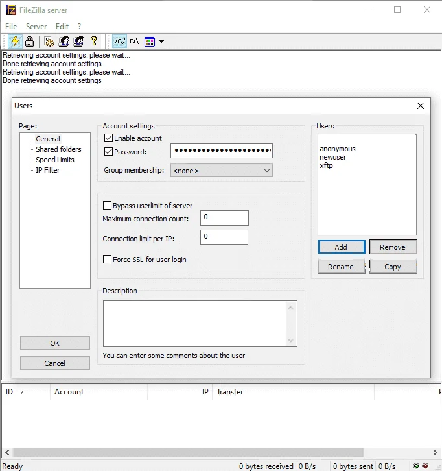Screen dimensions: 442x471
Task: Sort connections by the ID column header
Action: click(26, 392)
